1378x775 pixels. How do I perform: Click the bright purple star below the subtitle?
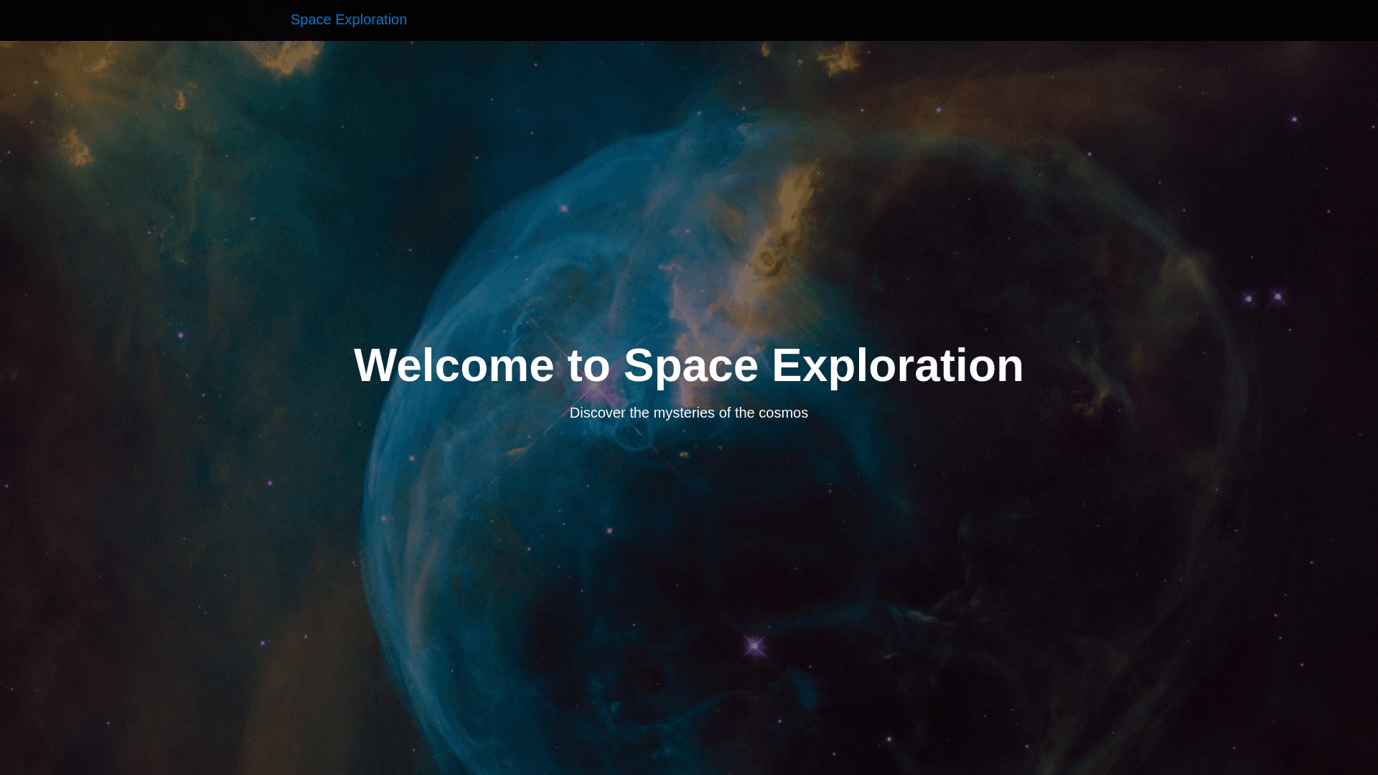pos(754,647)
